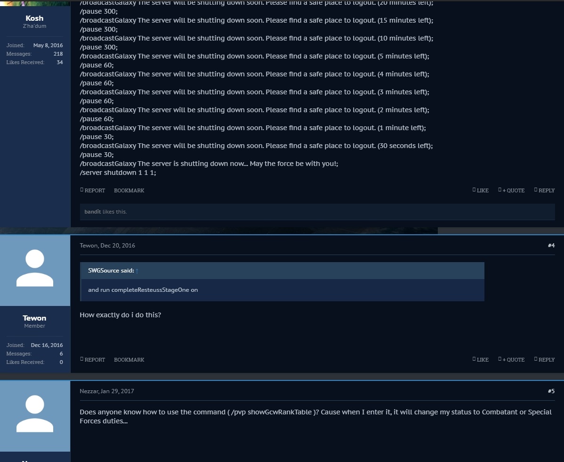Open permalink #5 of Nezzar's post

[x=551, y=391]
